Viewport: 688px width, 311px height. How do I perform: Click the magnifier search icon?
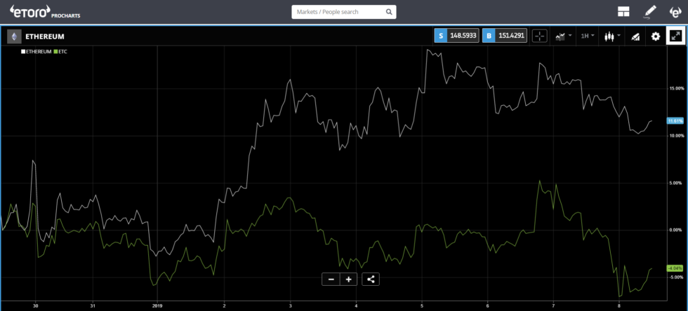coord(389,12)
